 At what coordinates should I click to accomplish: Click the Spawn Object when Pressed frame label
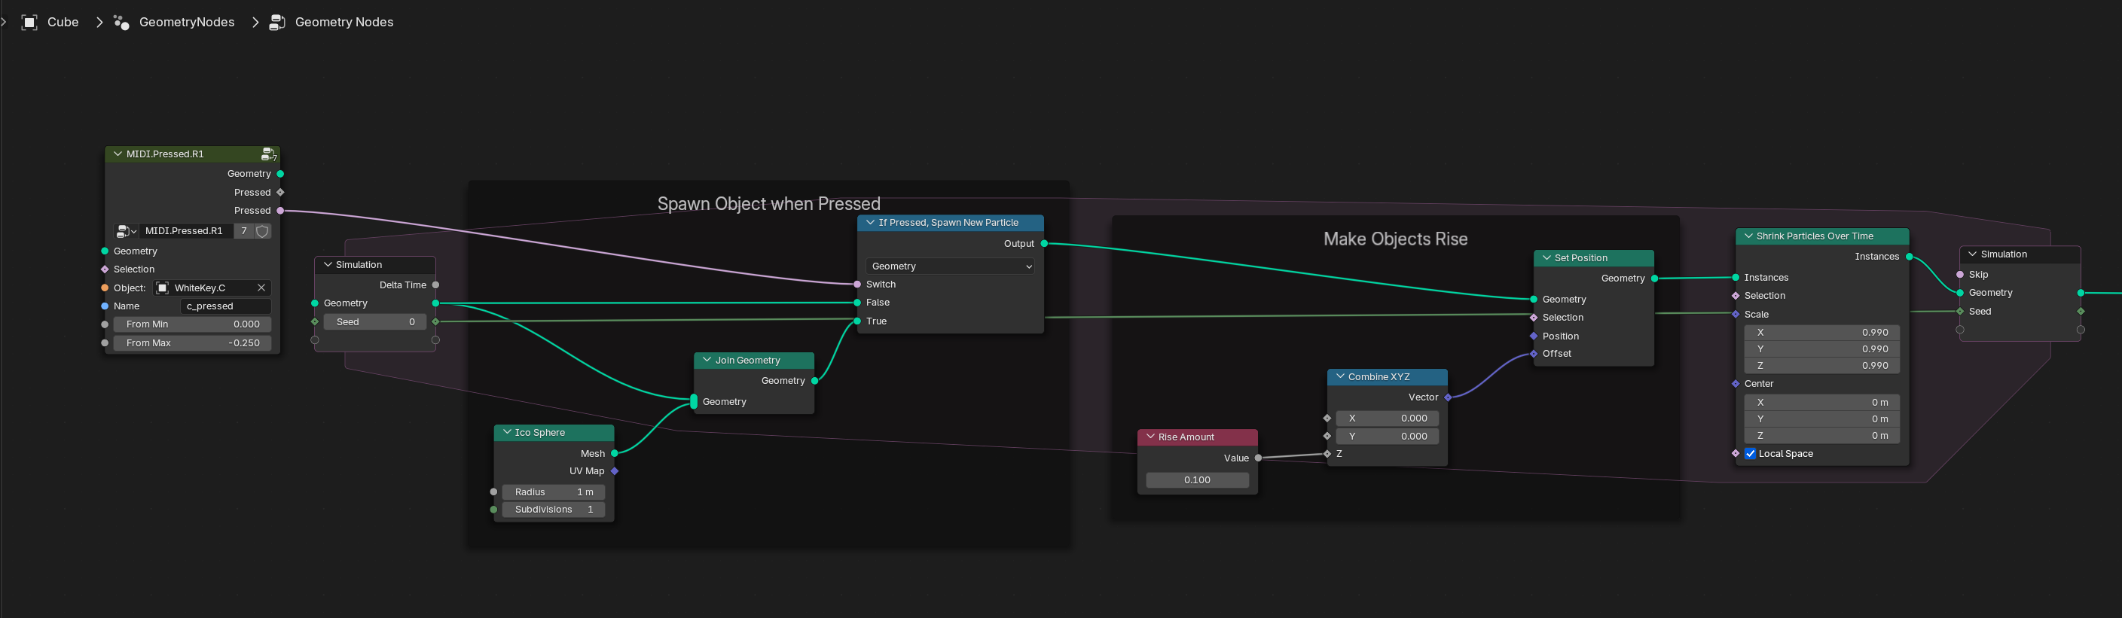[768, 204]
